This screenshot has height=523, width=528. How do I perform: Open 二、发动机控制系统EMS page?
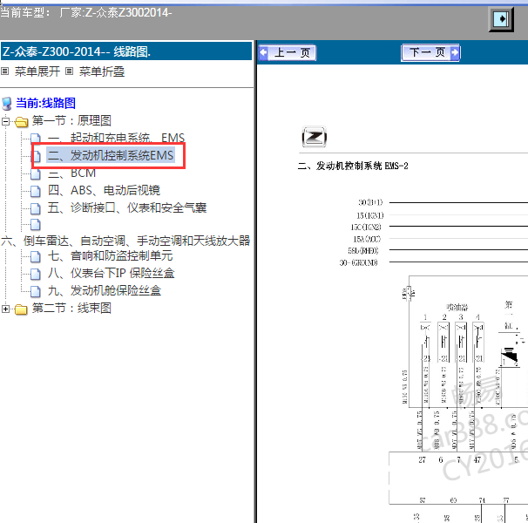pyautogui.click(x=111, y=155)
